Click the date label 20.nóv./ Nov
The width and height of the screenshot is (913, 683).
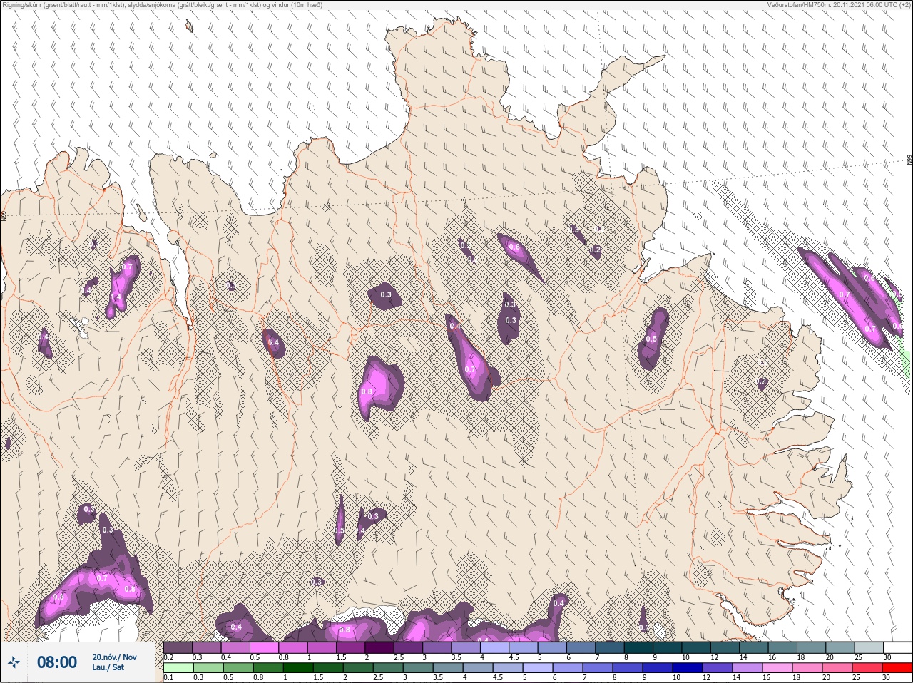tap(114, 657)
